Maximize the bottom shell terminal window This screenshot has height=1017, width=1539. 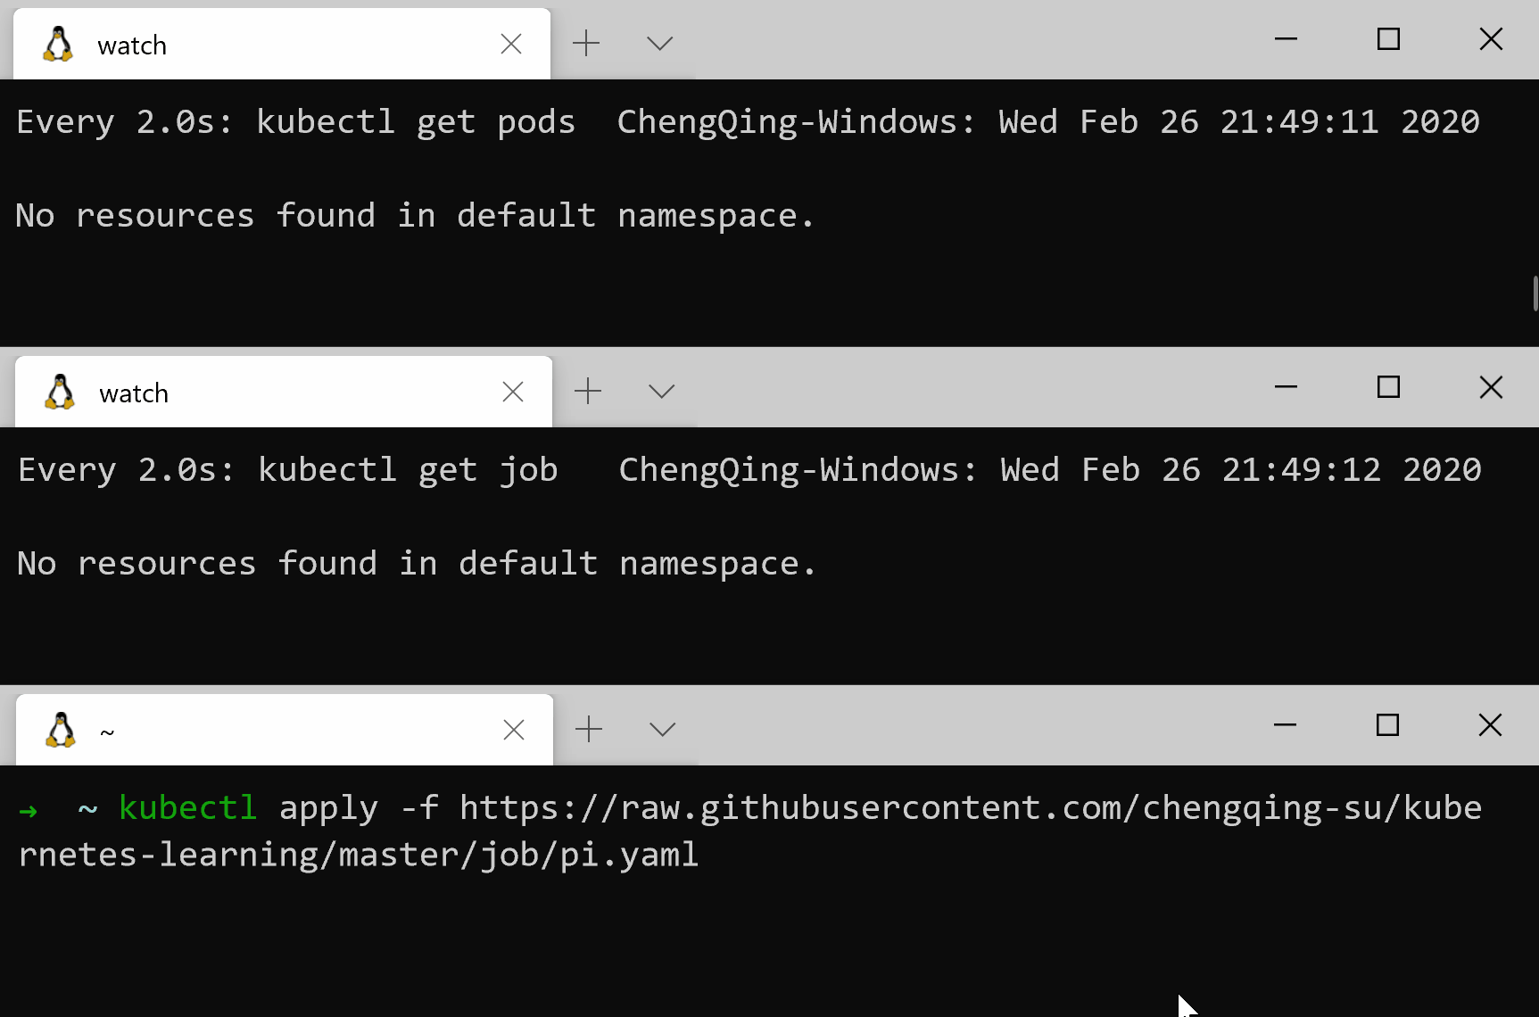(x=1387, y=725)
